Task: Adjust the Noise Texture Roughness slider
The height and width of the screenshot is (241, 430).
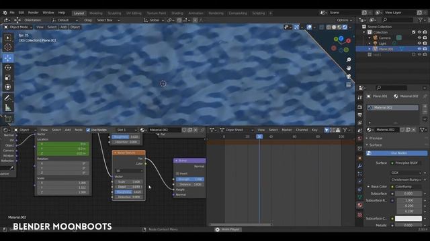Action: tap(128, 192)
